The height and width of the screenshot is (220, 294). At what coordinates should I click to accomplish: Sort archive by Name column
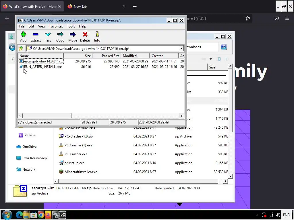[x=41, y=56]
